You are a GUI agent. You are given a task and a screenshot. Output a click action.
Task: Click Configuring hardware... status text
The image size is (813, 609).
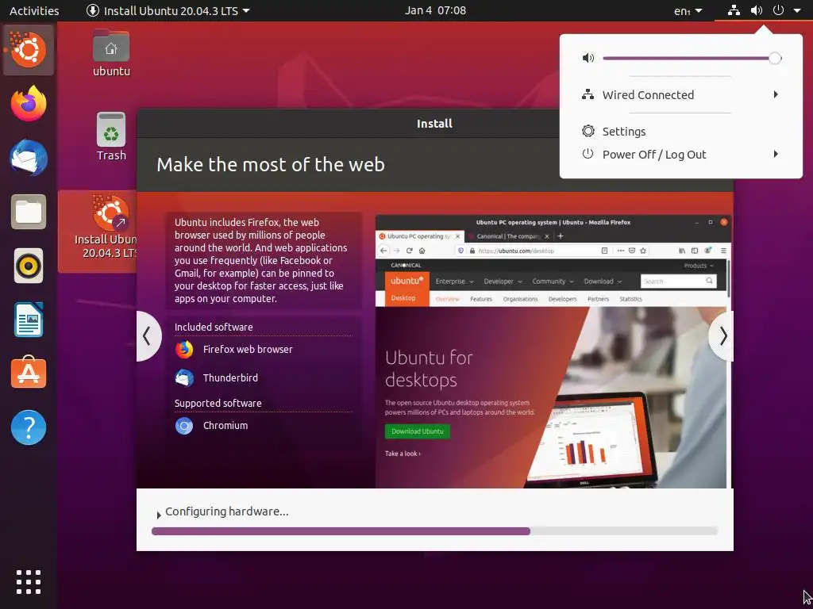pyautogui.click(x=226, y=511)
